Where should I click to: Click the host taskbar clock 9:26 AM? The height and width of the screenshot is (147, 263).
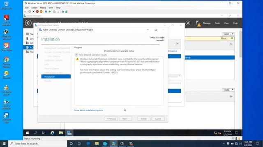click(x=248, y=143)
